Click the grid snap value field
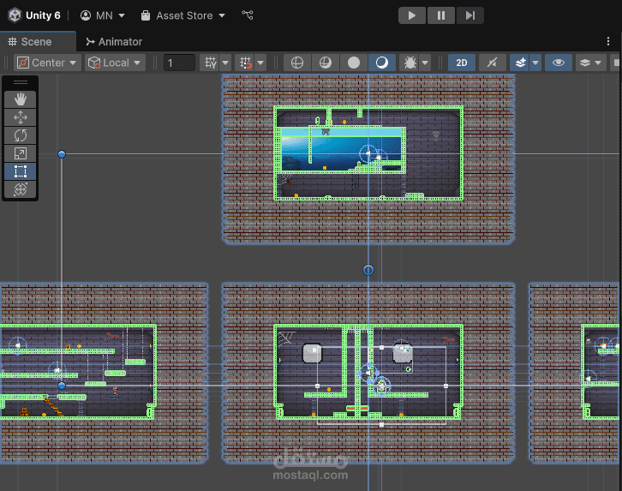The width and height of the screenshot is (622, 491). click(179, 63)
